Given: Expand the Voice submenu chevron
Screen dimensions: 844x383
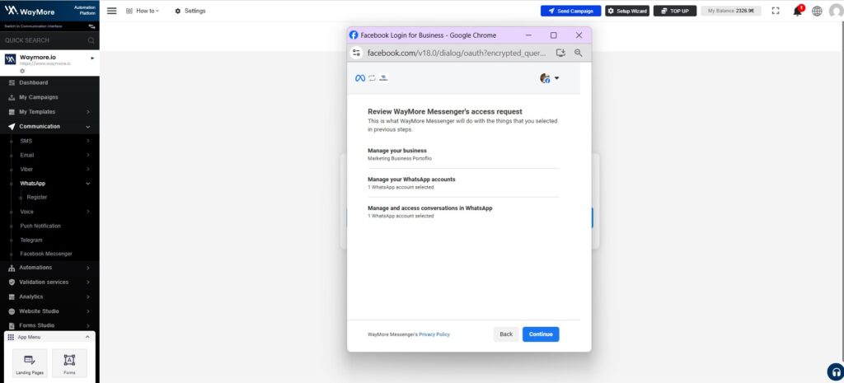Looking at the screenshot, I should pyautogui.click(x=87, y=212).
